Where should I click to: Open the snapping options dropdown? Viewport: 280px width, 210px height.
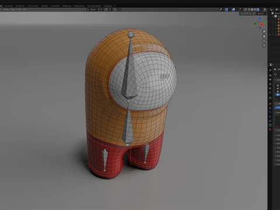110,9
